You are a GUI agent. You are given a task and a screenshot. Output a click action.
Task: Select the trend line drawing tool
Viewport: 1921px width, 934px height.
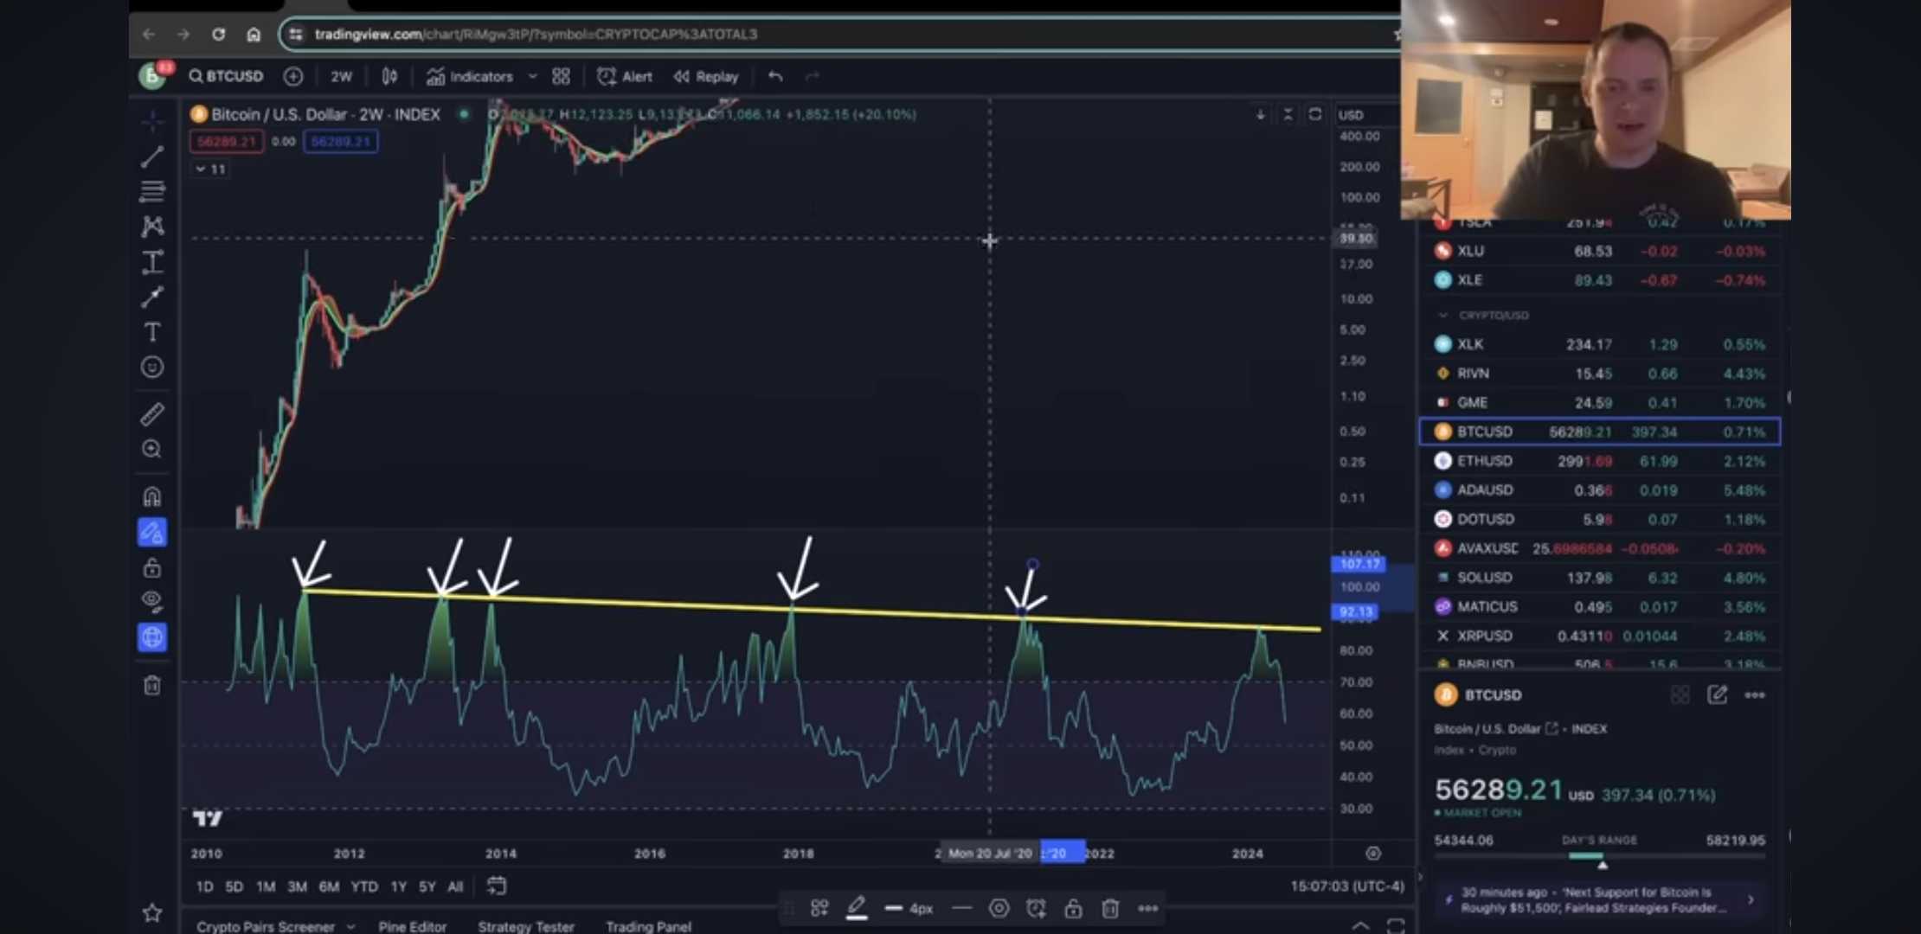pyautogui.click(x=152, y=157)
